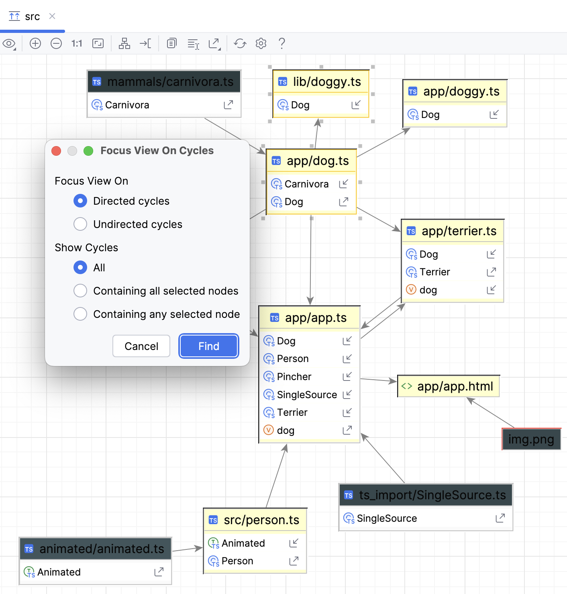Screen dimensions: 567x594
Task: Click import arrow beside Terrier in app/app.ts
Action: (347, 412)
